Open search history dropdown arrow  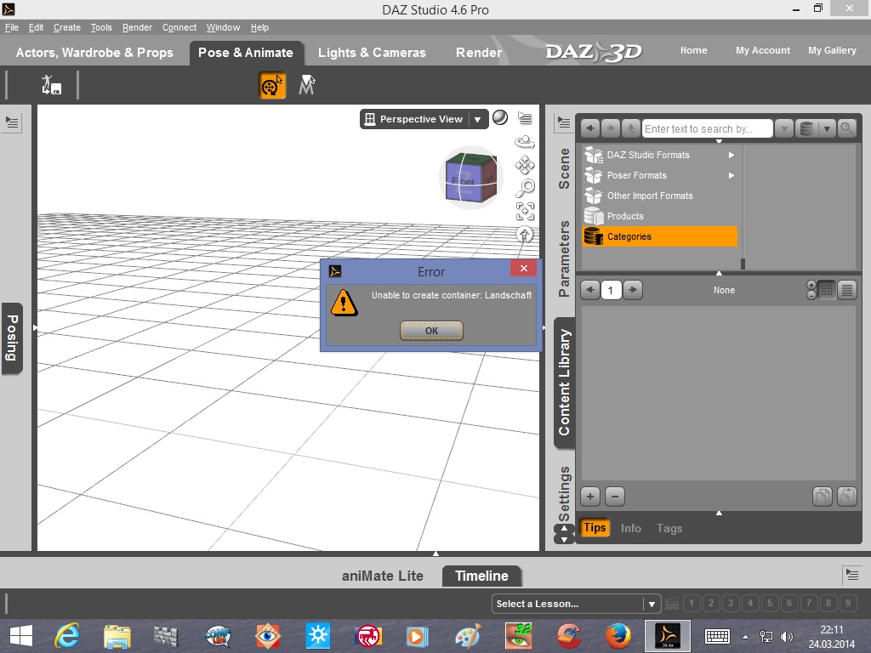coord(783,129)
